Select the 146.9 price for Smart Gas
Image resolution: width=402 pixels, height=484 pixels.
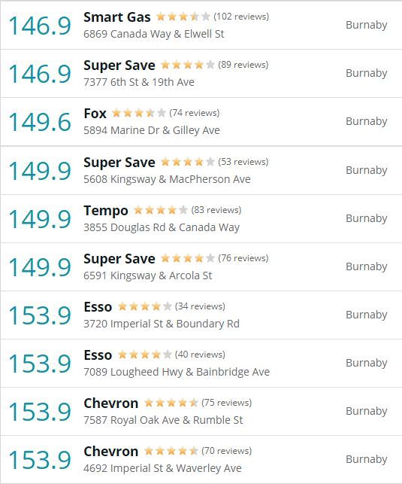pyautogui.click(x=40, y=26)
